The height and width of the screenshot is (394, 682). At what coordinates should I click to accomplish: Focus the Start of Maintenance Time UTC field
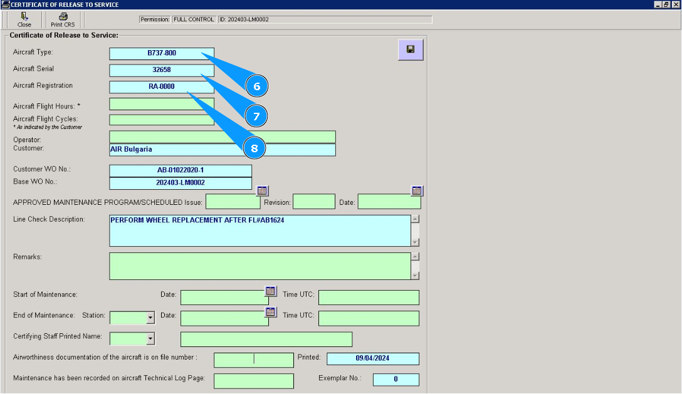pos(369,298)
